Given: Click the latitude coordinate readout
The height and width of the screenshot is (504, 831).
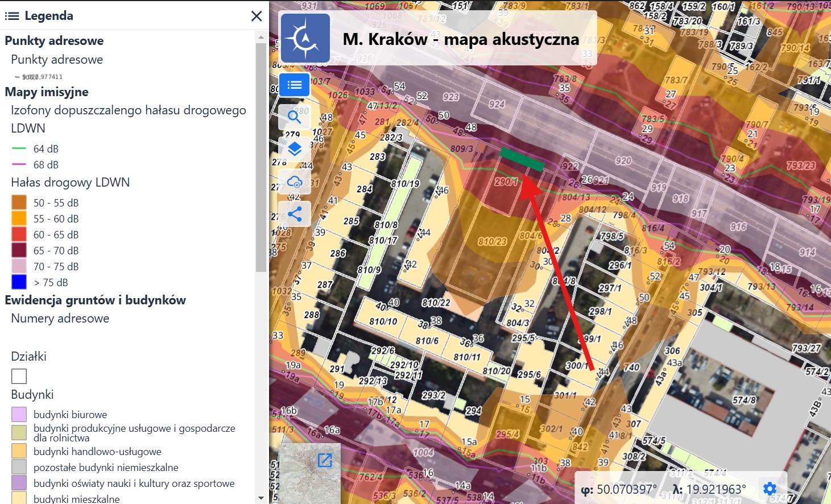Looking at the screenshot, I should [619, 489].
